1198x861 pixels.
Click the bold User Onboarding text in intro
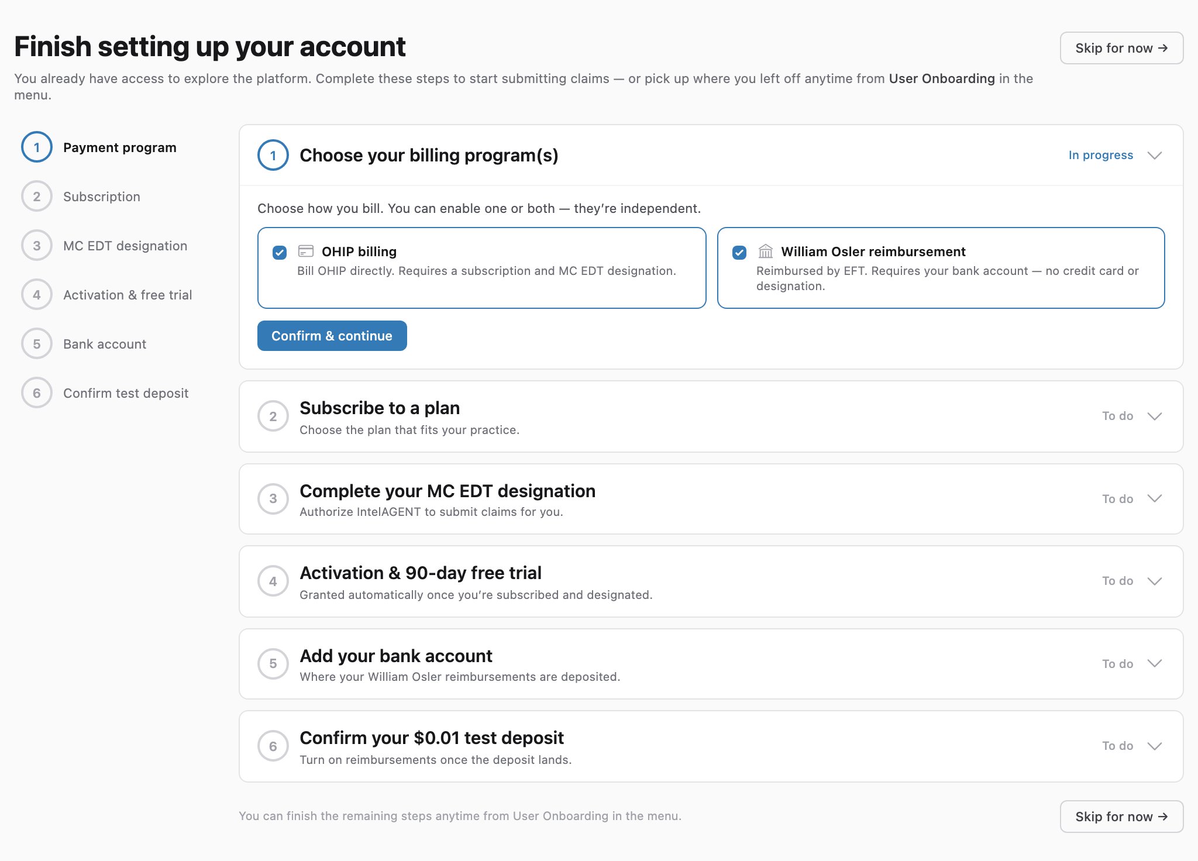(942, 78)
